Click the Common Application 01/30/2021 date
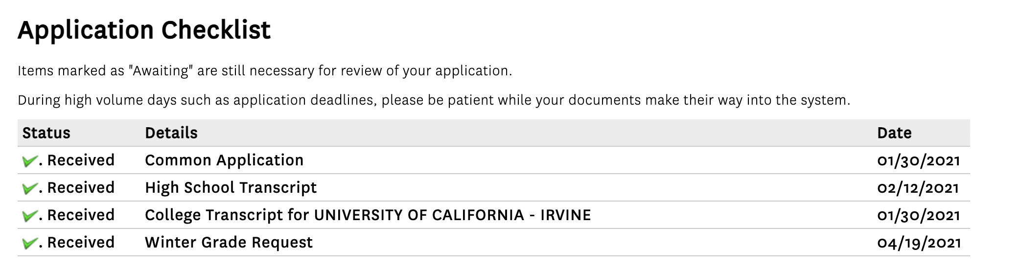Viewport: 1020px width, 271px height. pyautogui.click(x=919, y=161)
